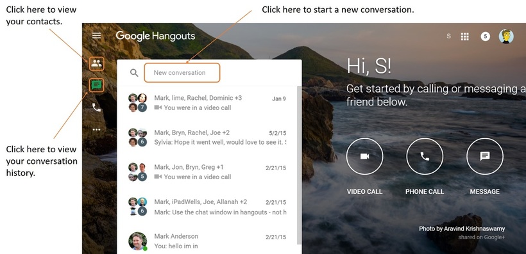Click group avatar cluster with badge 7
The height and width of the screenshot is (254, 526).
click(x=137, y=103)
